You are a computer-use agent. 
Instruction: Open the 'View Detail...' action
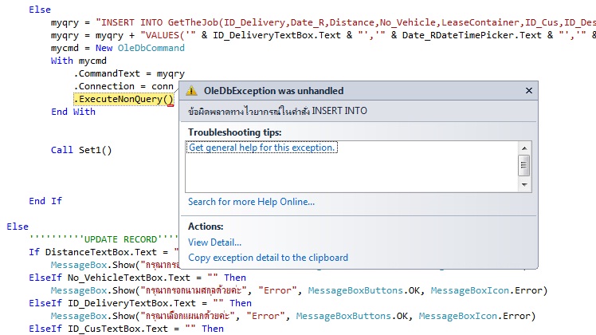tap(214, 242)
